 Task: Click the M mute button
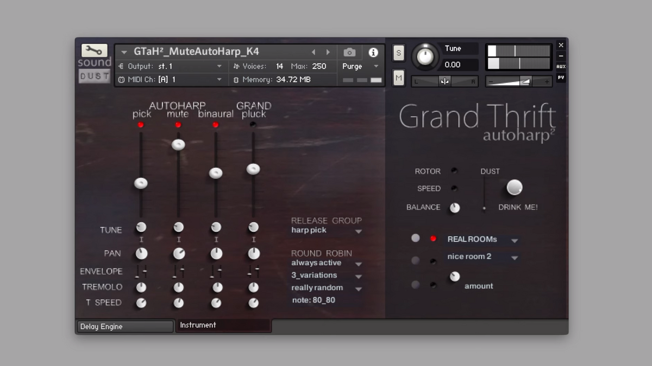(399, 78)
